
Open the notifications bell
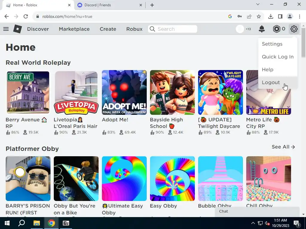pos(262,29)
